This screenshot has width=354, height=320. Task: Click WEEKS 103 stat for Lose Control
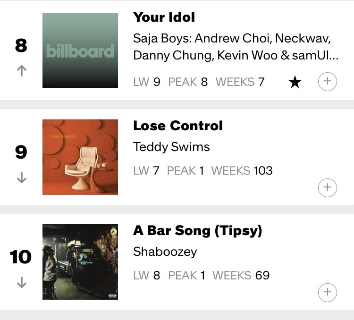coord(242,170)
